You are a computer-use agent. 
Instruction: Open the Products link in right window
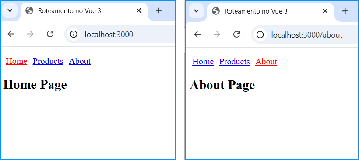click(x=235, y=62)
